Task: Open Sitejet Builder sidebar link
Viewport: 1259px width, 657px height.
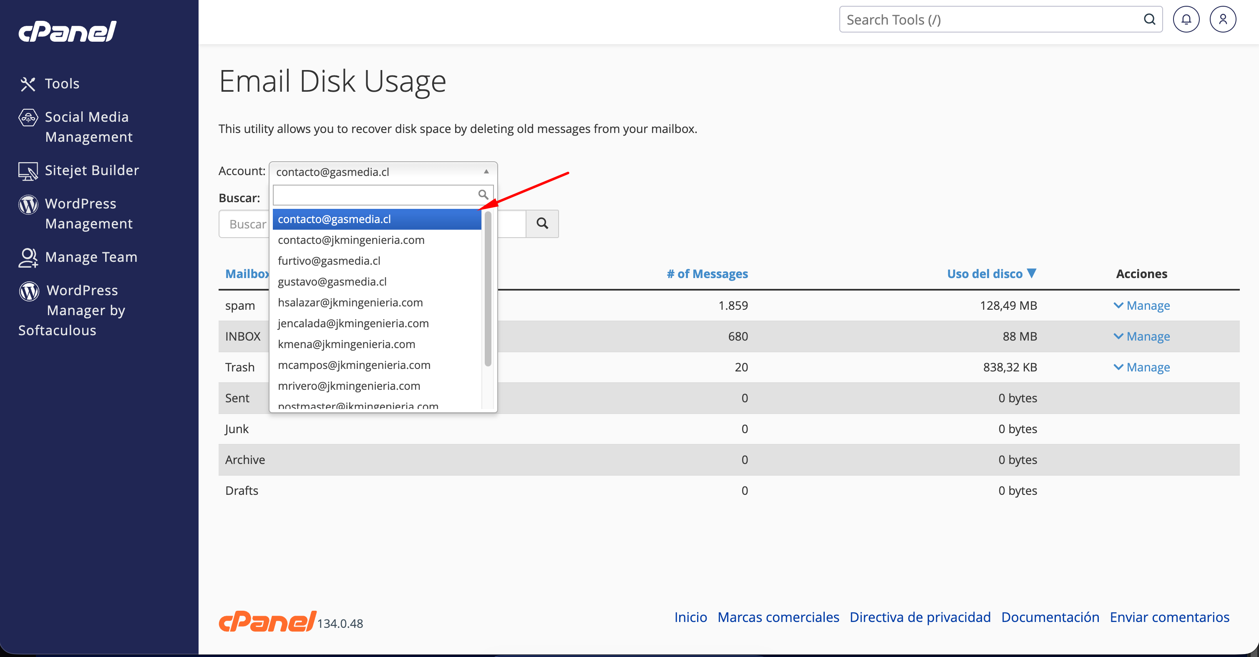Action: [92, 171]
